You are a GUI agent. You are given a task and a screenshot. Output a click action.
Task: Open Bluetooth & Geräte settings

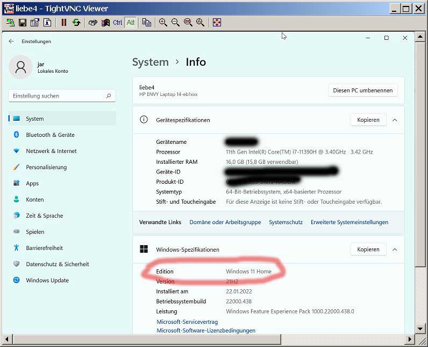coord(62,135)
